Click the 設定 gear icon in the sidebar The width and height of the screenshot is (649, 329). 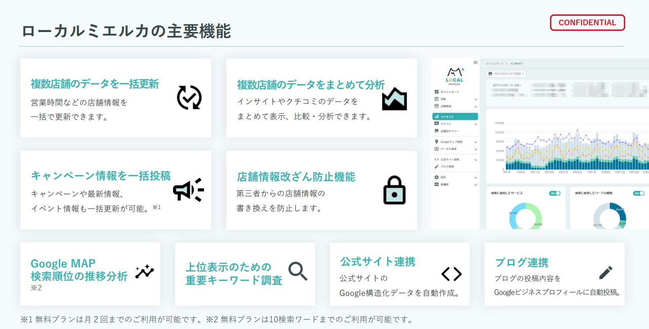pos(436,177)
